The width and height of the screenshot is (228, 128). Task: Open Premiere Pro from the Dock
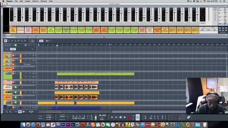pos(68,124)
